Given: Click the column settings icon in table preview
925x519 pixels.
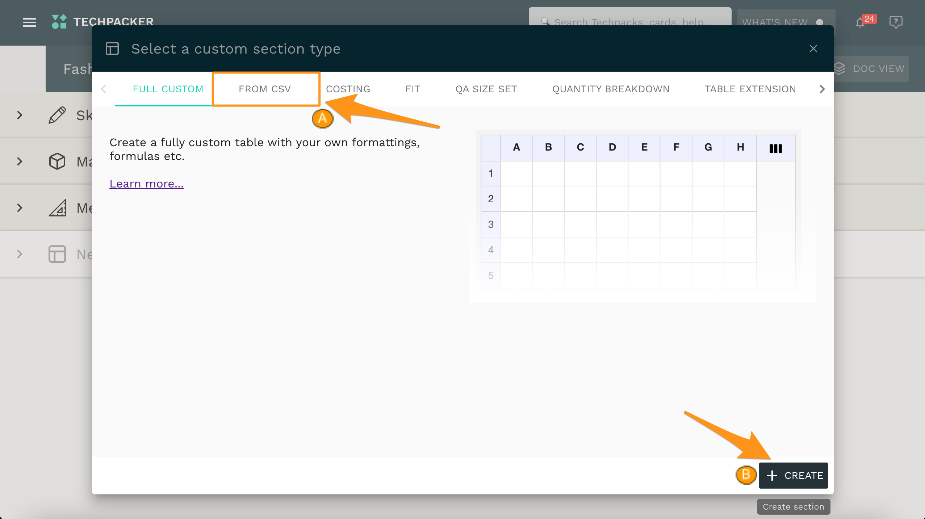Looking at the screenshot, I should 775,148.
